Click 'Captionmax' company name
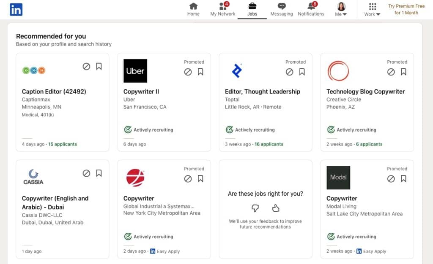 coord(36,100)
